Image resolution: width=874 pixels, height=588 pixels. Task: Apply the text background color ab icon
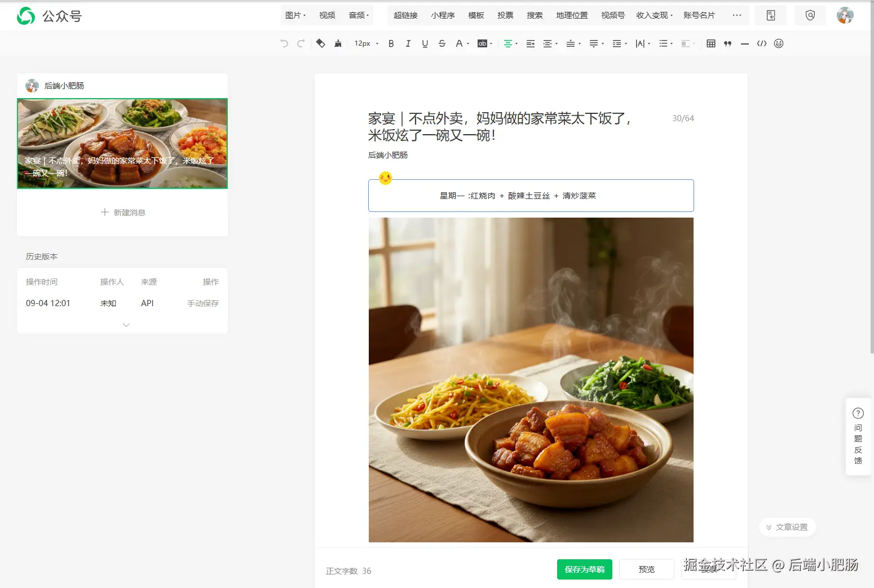[482, 43]
